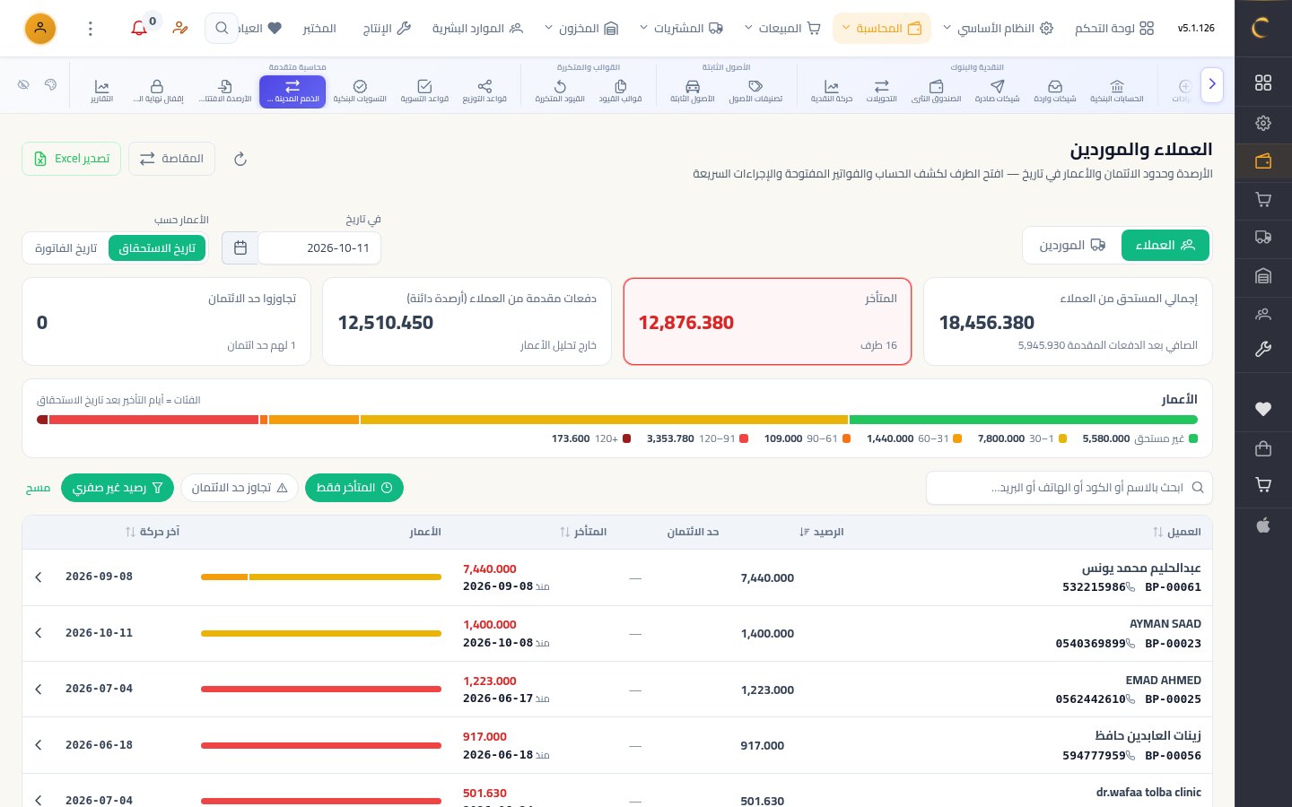Open the theme color palette icon

coord(50,85)
